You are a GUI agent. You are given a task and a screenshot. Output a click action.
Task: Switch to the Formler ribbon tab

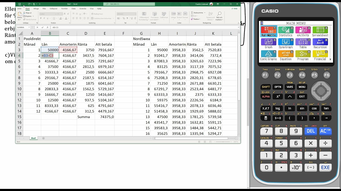(64, 8)
